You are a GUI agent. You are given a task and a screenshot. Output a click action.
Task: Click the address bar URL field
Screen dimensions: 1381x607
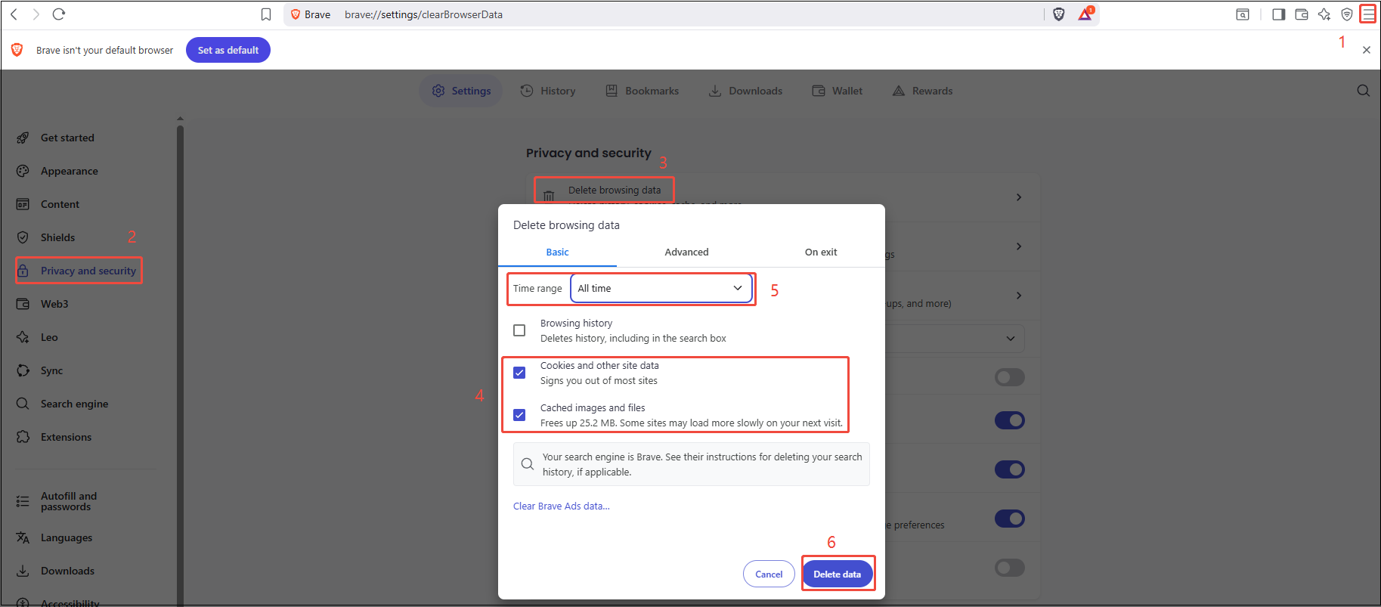(x=605, y=14)
